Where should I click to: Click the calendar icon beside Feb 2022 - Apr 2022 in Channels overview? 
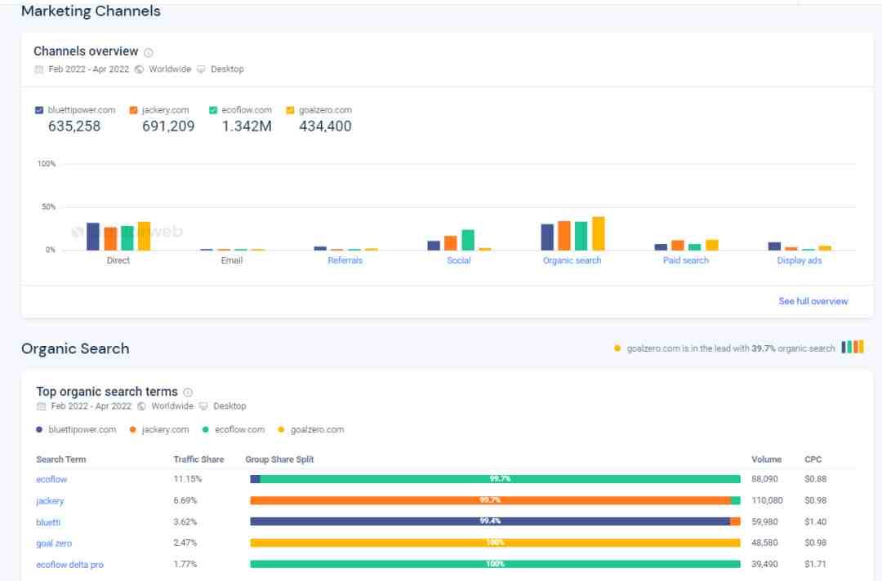pos(39,69)
